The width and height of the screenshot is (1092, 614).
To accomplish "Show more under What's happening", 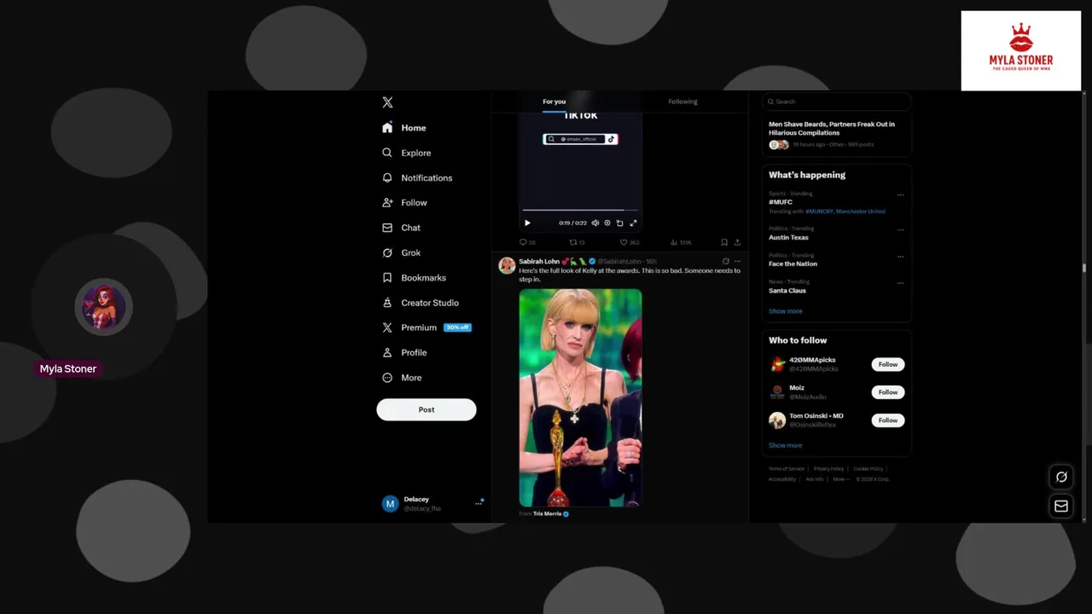I will point(785,311).
